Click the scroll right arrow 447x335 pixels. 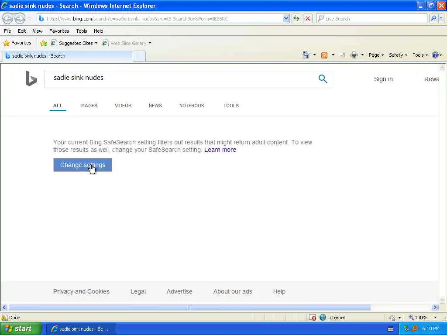(x=435, y=308)
